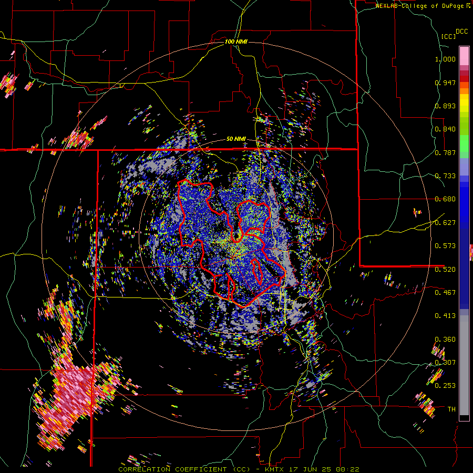Click the 'TH' threshold label on the scale
473x473 pixels.
(451, 409)
